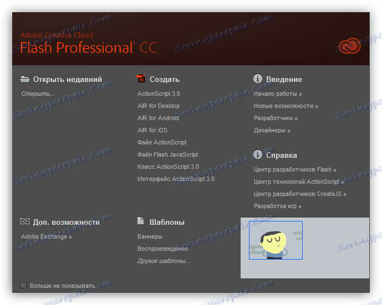
Task: Enable the Больше не показывать checkbox
Action: click(x=23, y=285)
